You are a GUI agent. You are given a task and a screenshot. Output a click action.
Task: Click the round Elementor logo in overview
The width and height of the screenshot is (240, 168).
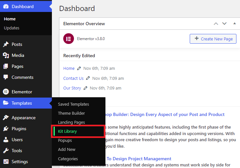click(68, 39)
